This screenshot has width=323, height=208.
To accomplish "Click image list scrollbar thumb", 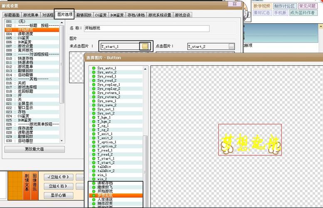I will click(x=145, y=171).
